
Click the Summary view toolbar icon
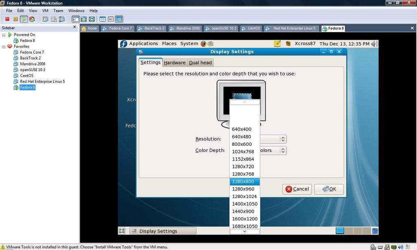tap(103, 19)
